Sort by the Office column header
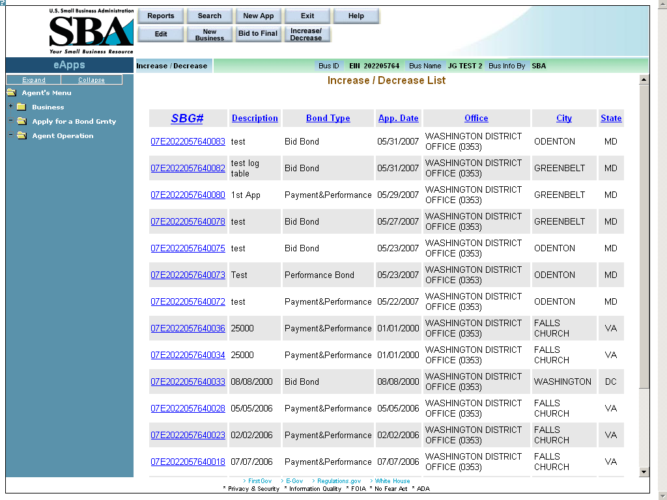 (476, 118)
